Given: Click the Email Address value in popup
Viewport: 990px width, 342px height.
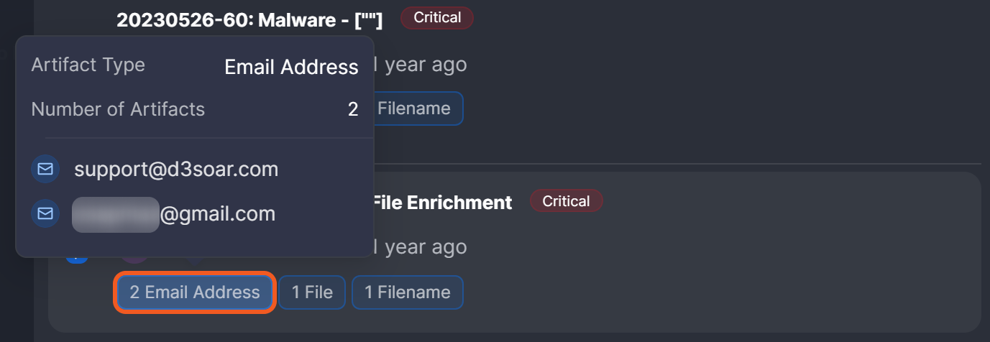Looking at the screenshot, I should point(291,67).
